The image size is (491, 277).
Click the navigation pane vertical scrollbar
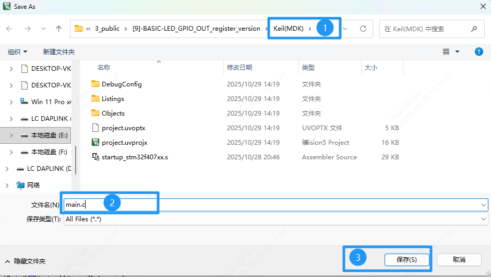click(76, 159)
